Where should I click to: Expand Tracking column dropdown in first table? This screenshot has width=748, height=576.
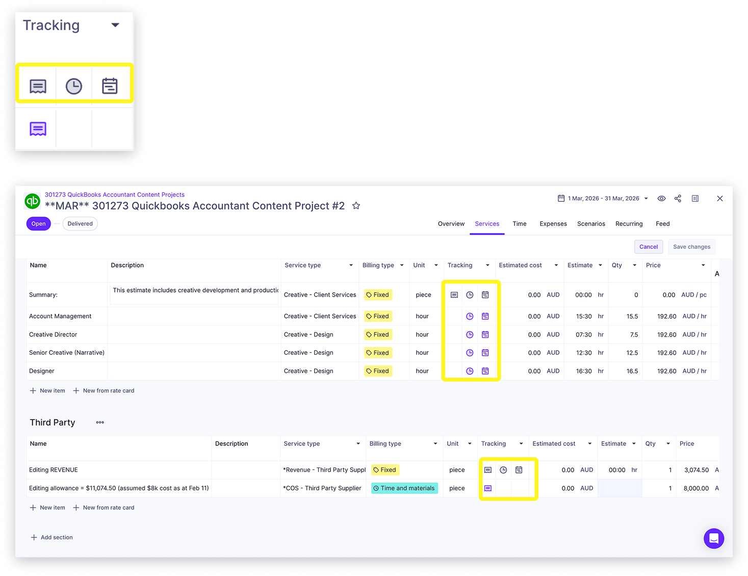pos(487,266)
